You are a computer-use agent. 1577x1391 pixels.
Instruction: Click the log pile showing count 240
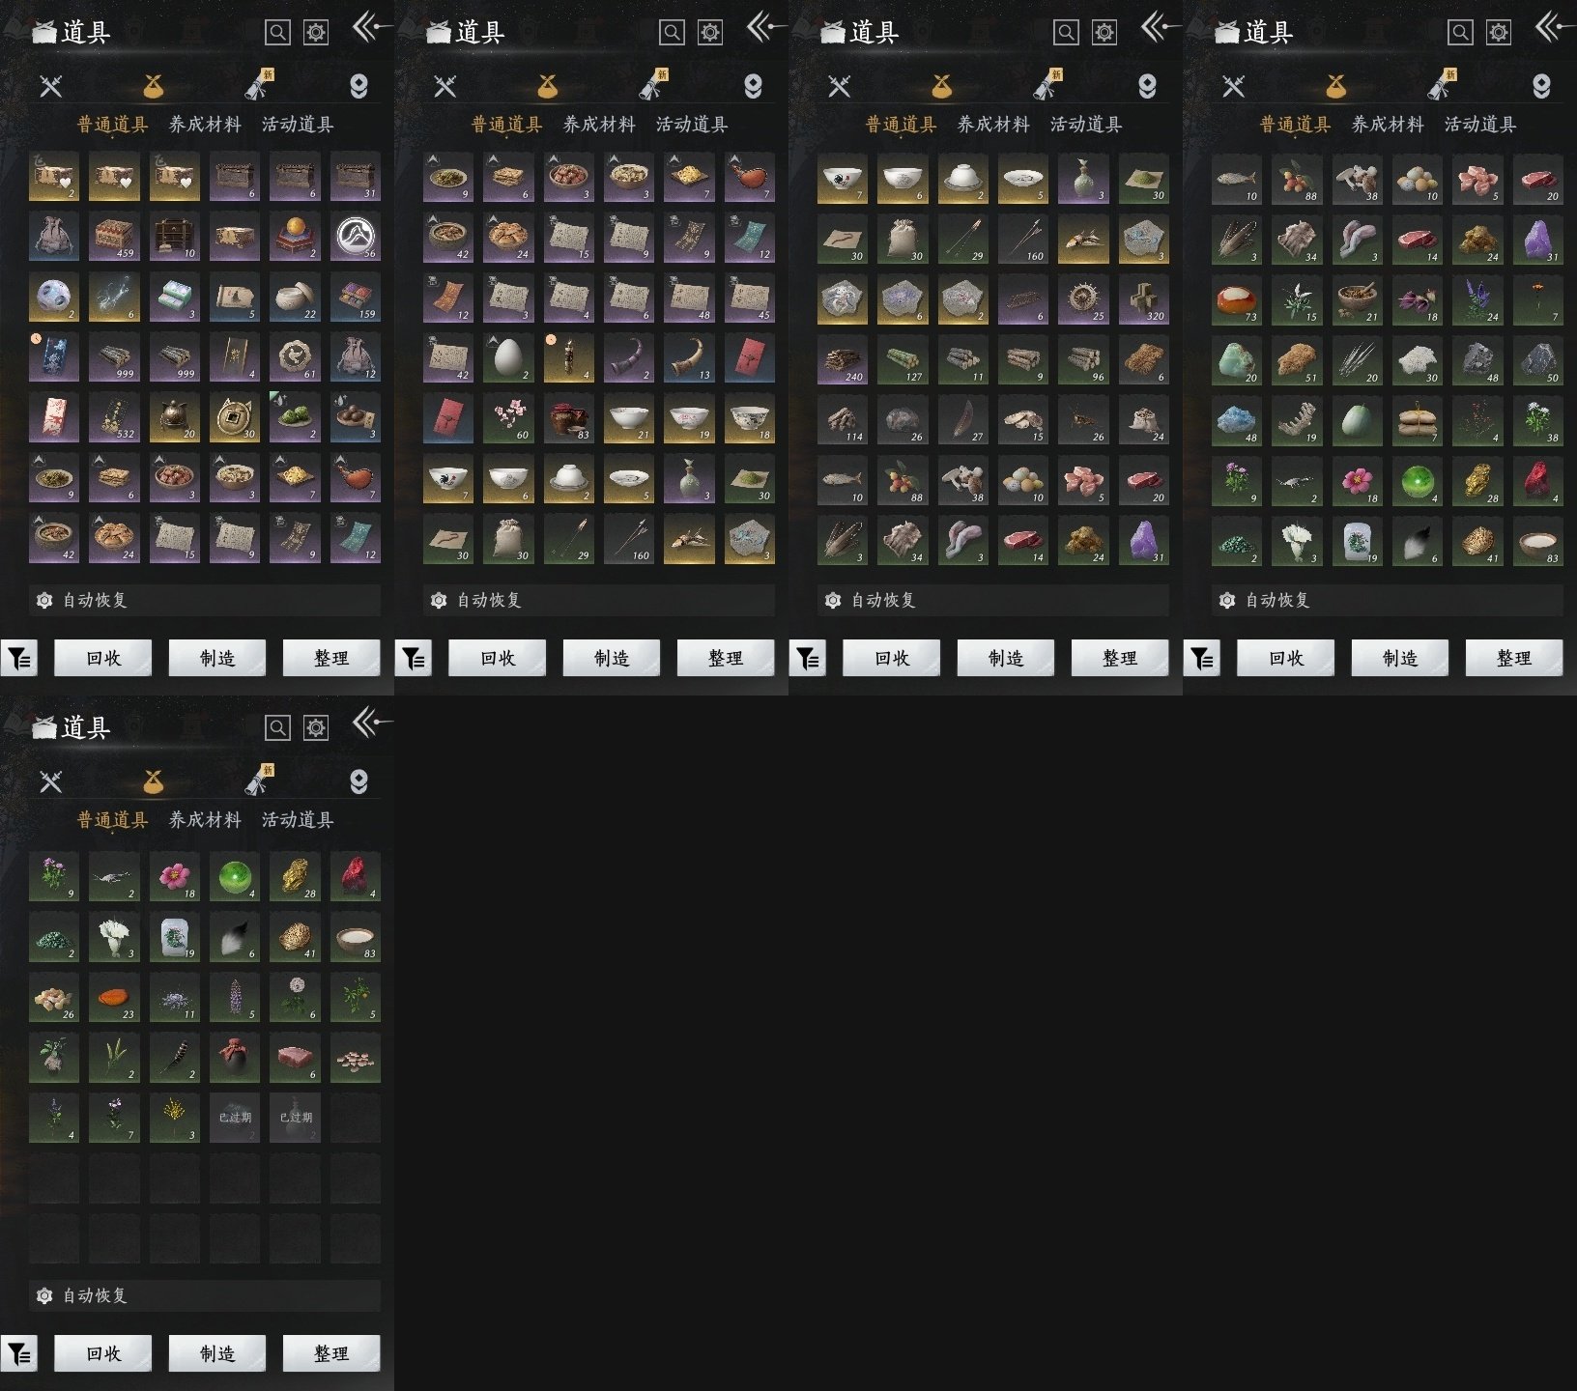tap(843, 359)
